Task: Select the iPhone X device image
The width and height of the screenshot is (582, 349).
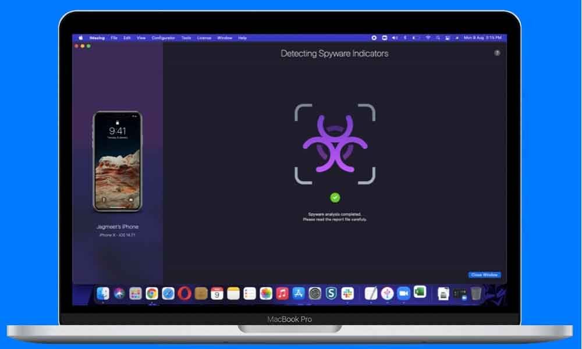Action: click(x=118, y=162)
